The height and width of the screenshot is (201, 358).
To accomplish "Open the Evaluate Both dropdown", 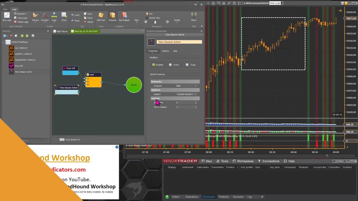I will click(x=187, y=86).
